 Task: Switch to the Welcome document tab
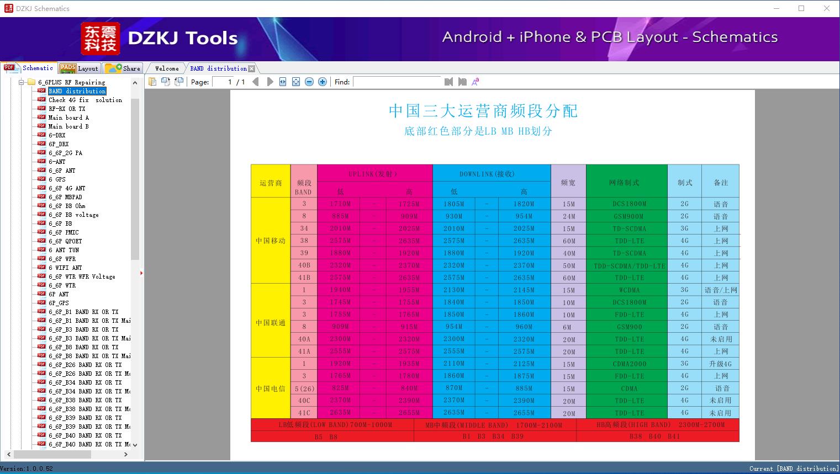tap(167, 68)
